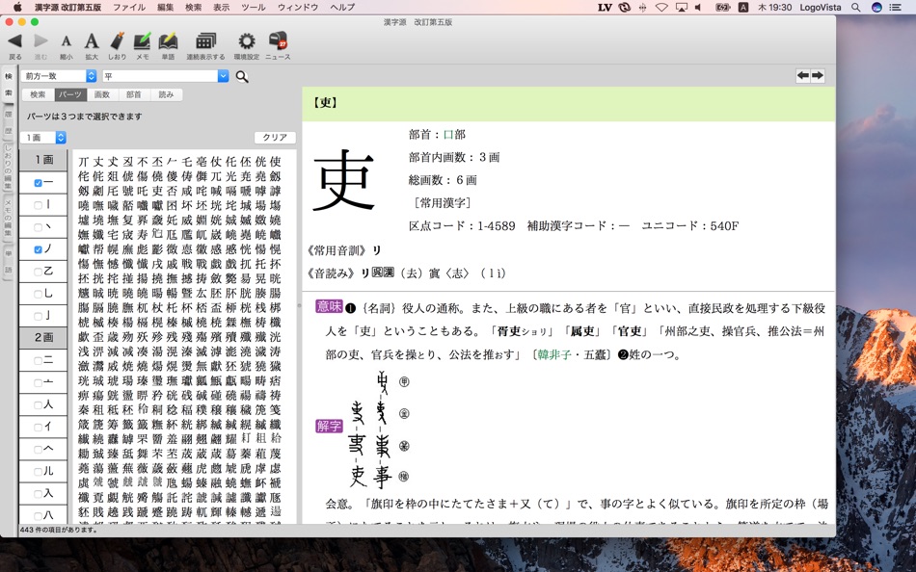
Task: Follow the 口 radical link
Action: tap(448, 134)
